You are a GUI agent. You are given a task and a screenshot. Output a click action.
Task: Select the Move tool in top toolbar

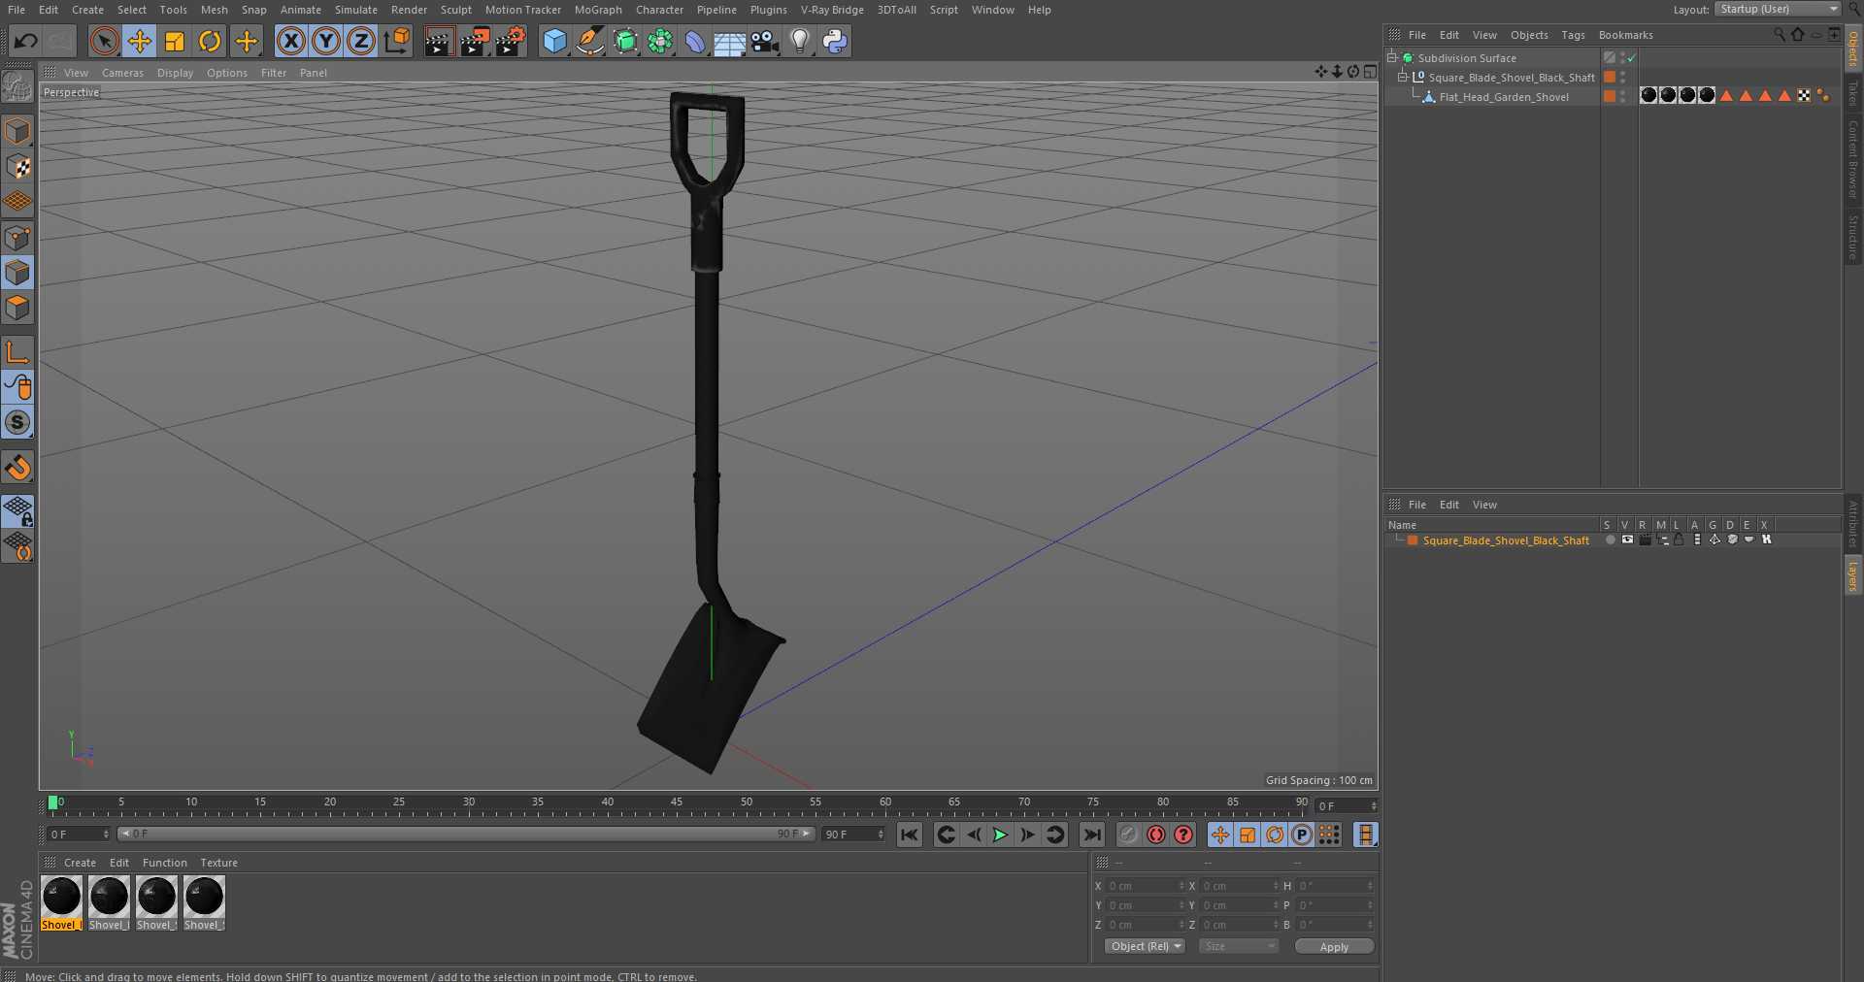click(140, 41)
